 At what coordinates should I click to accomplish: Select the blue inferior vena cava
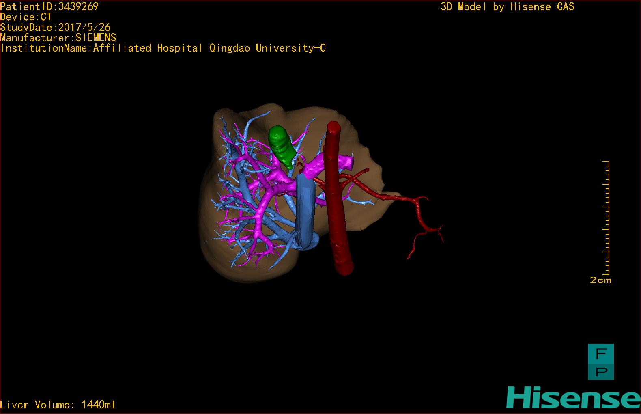pyautogui.click(x=305, y=211)
